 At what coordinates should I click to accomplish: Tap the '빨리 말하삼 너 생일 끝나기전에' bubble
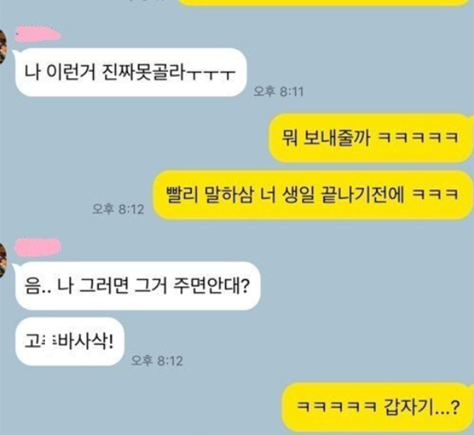tap(314, 195)
